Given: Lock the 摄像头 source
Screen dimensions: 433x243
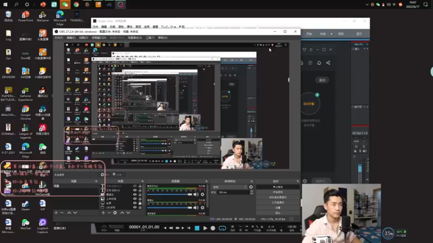Looking at the screenshot, I should tap(140, 194).
